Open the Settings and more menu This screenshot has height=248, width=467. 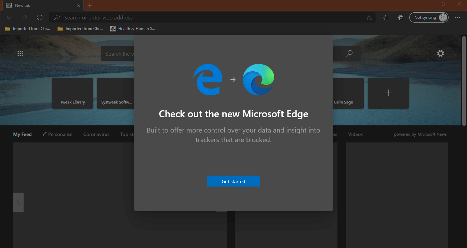coord(458,17)
